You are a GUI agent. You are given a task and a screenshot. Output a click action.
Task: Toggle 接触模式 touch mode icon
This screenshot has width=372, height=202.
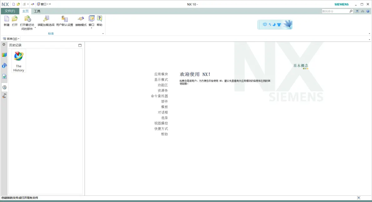coord(81,19)
